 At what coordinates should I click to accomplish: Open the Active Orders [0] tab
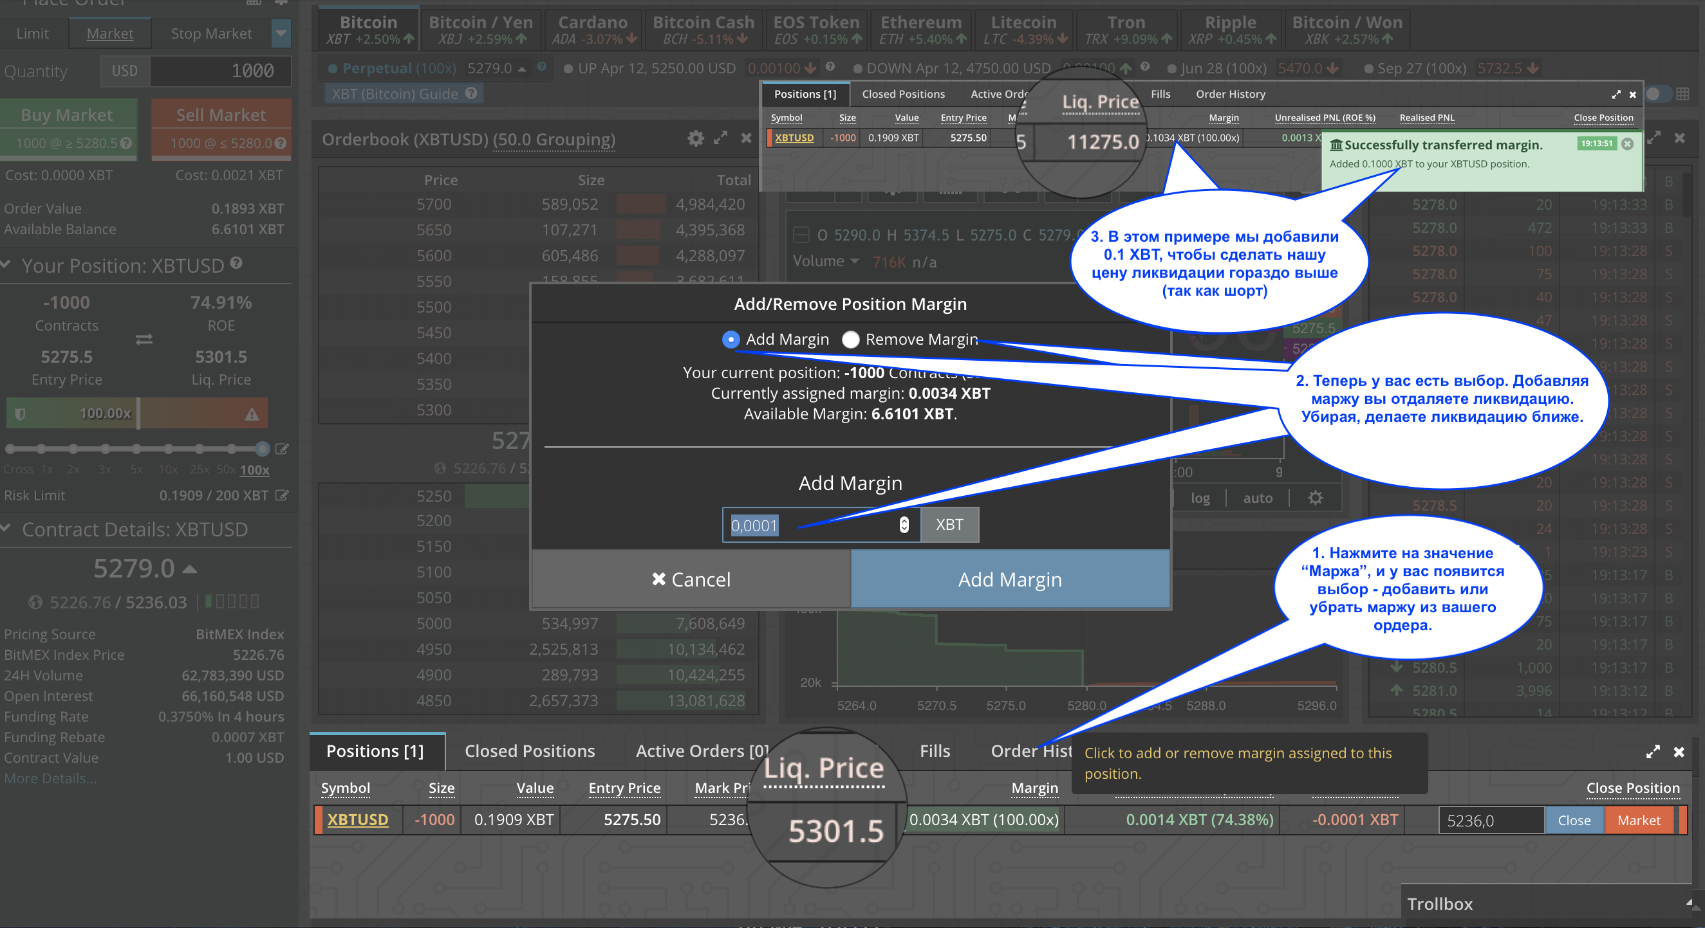(702, 751)
